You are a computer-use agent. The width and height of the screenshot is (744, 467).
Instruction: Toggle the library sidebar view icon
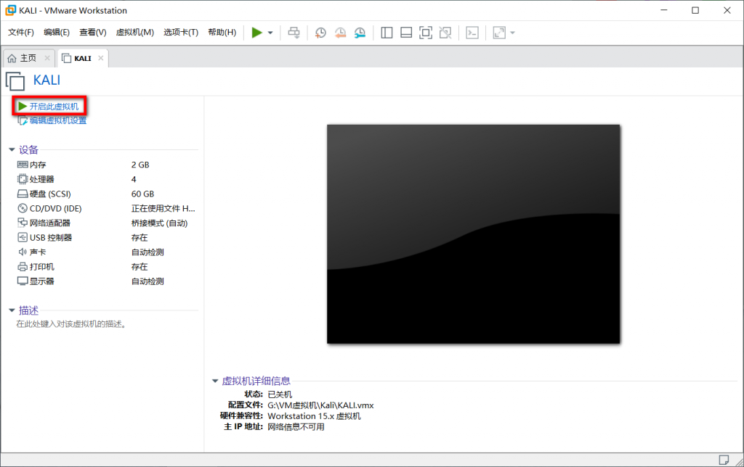click(387, 32)
